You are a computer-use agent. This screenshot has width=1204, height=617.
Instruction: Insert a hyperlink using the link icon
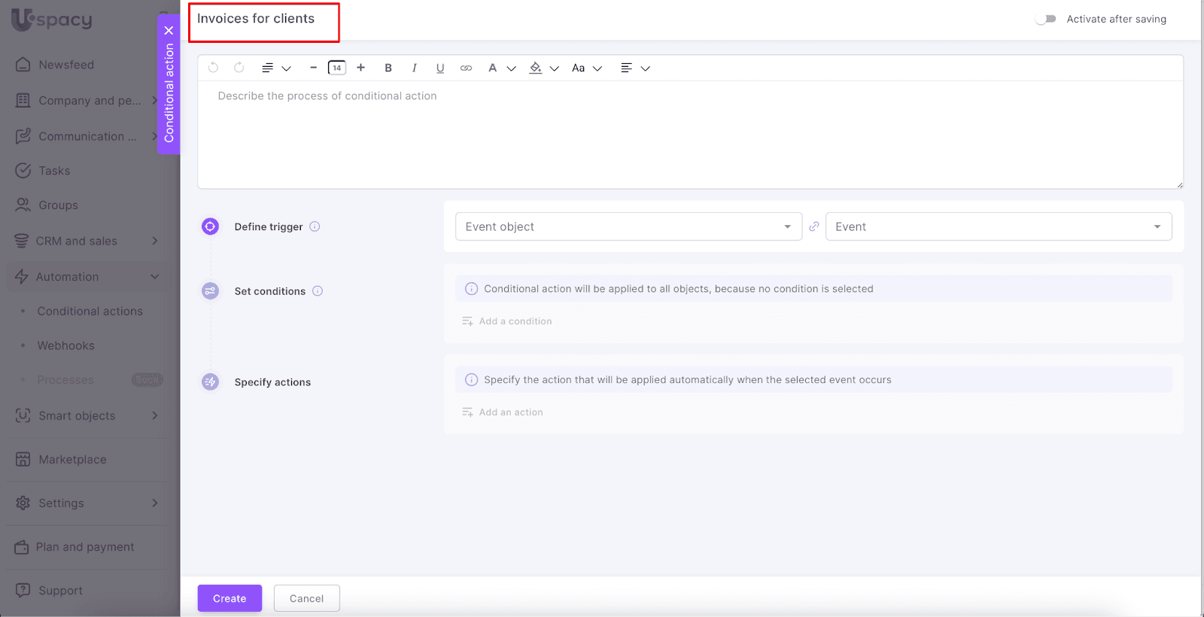click(x=466, y=68)
